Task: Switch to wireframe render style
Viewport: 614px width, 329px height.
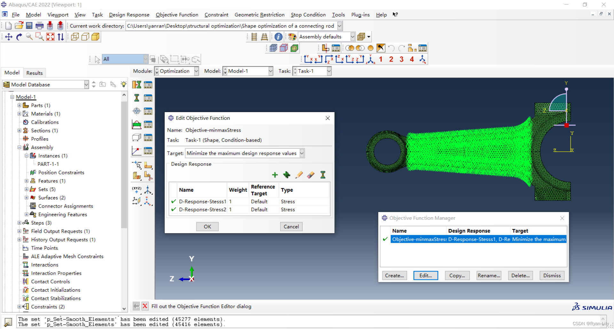Action: click(x=75, y=37)
